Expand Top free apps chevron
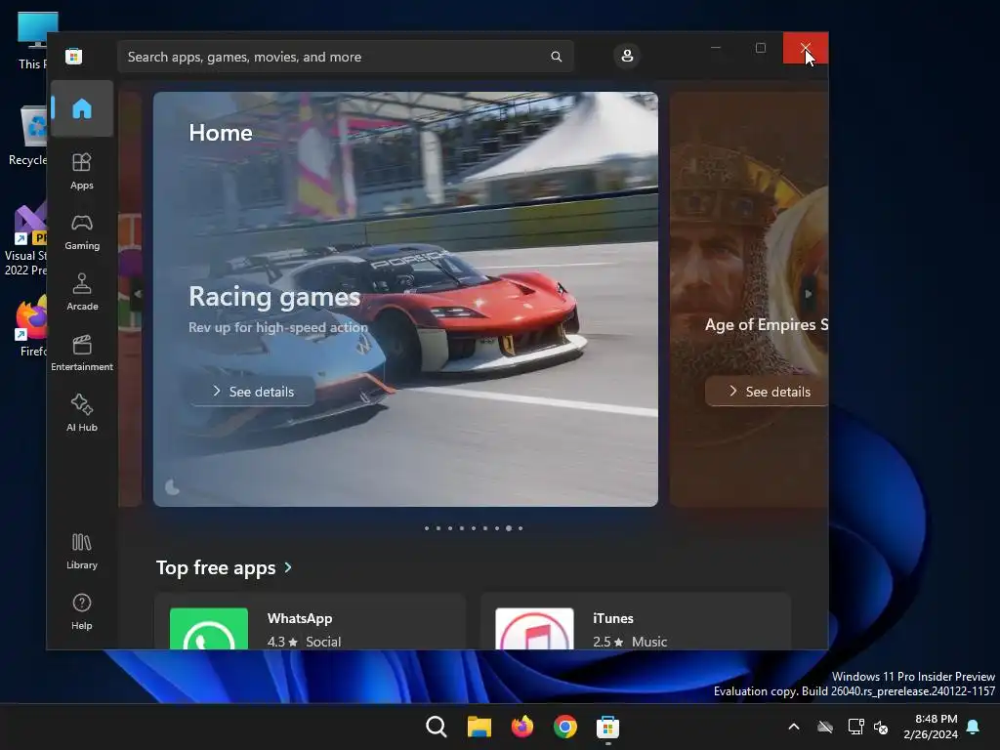Image resolution: width=1000 pixels, height=750 pixels. 288,567
